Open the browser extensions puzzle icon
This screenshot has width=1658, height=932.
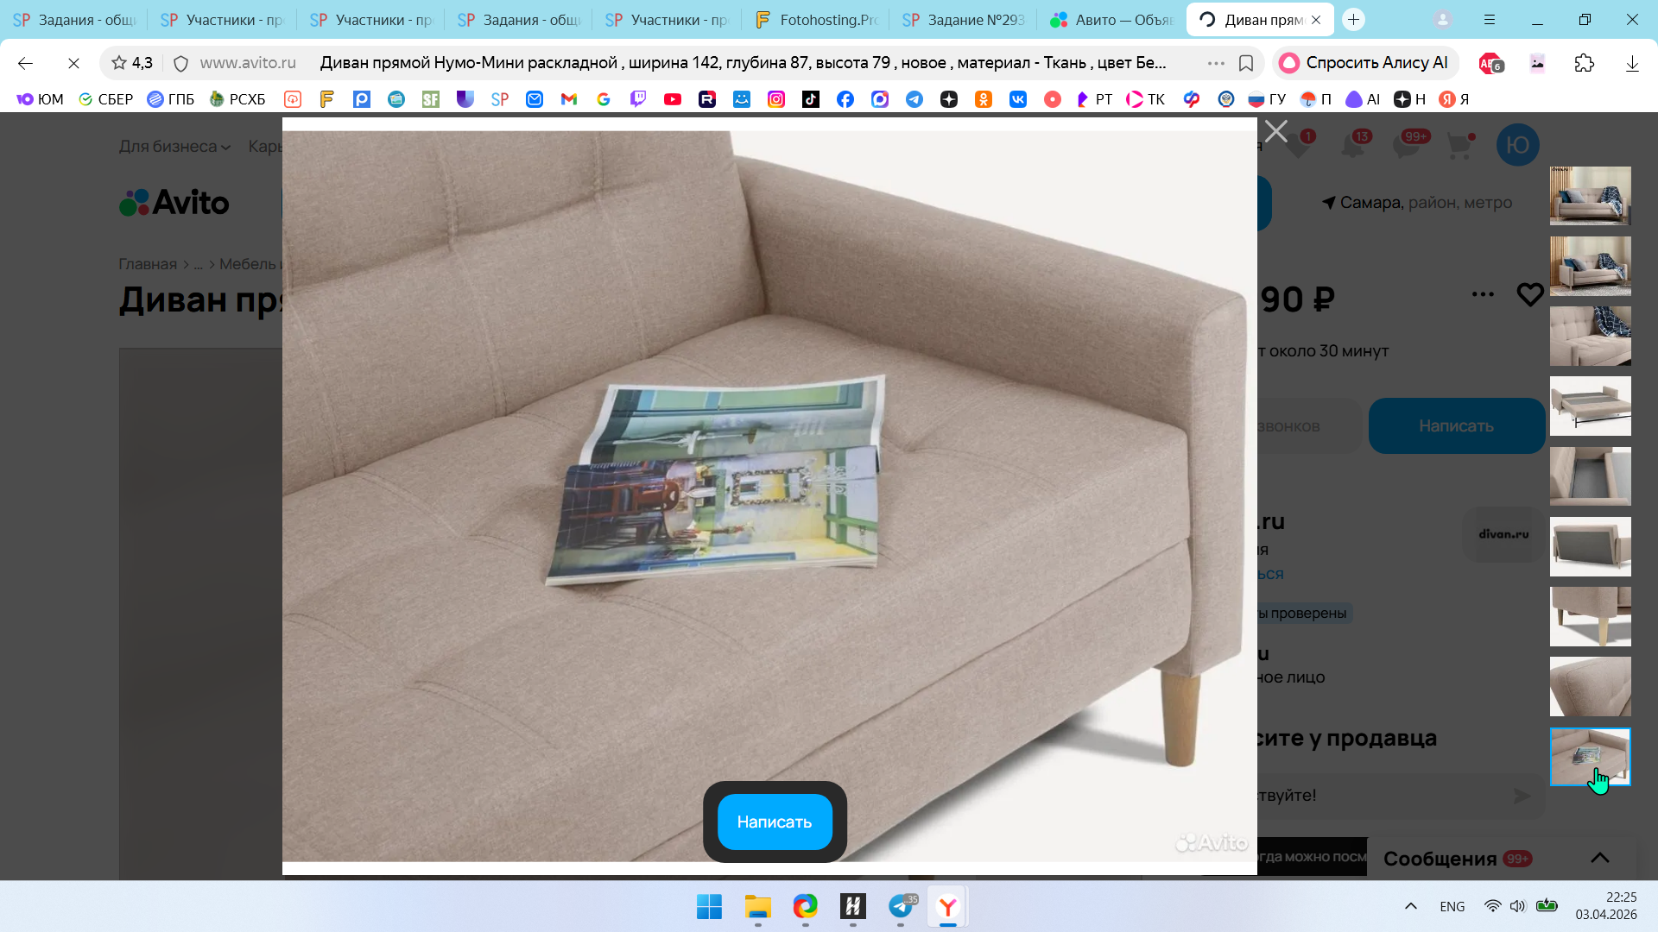point(1584,63)
